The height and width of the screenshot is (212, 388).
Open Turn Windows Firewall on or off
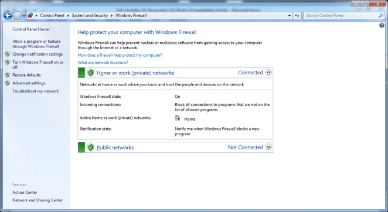(x=38, y=64)
